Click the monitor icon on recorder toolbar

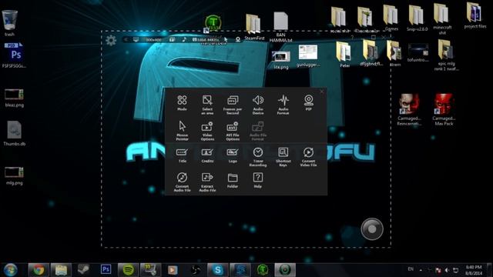136,39
